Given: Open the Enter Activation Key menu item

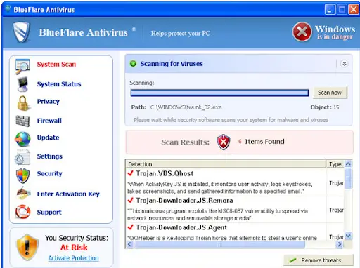Looking at the screenshot, I should 68,194.
